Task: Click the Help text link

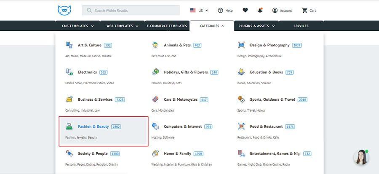Action: click(229, 11)
